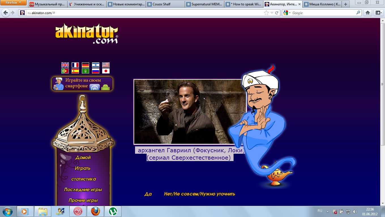This screenshot has height=217, width=385.
Task: Go to Домой in the side menu
Action: click(83, 157)
